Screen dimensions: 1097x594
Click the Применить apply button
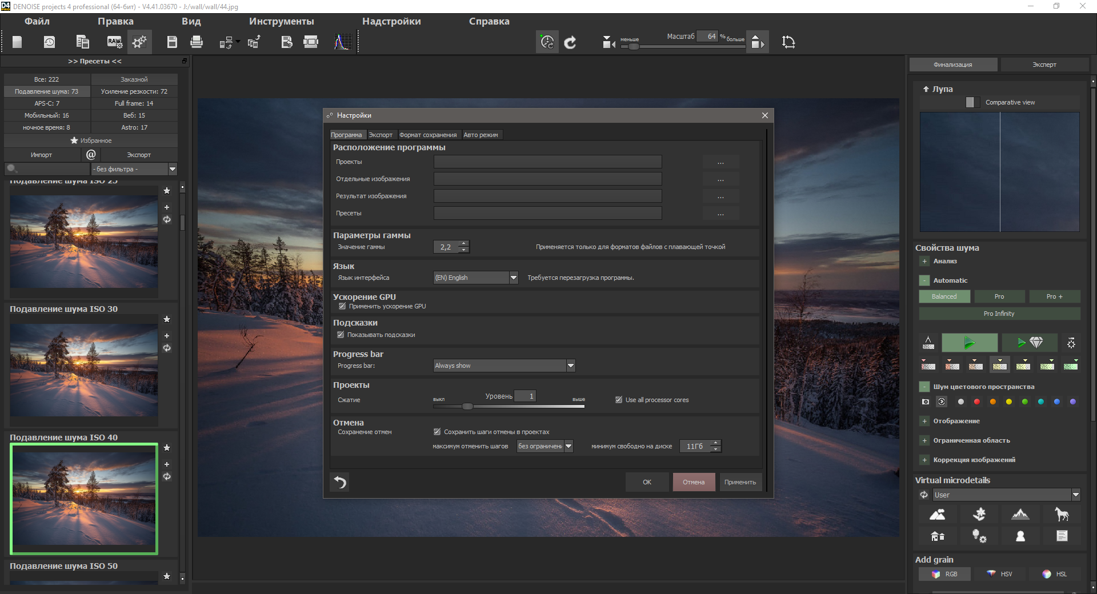click(740, 482)
